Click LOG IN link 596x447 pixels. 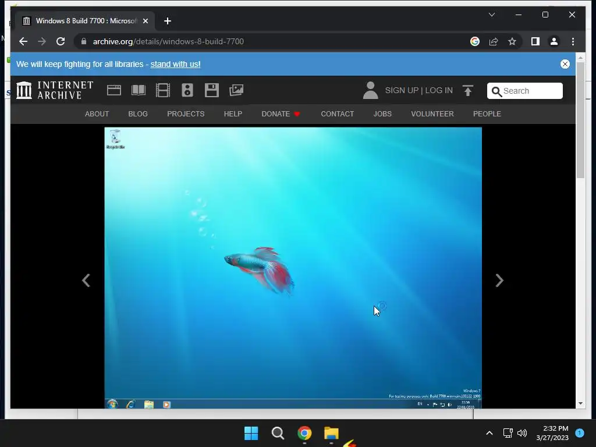(439, 90)
